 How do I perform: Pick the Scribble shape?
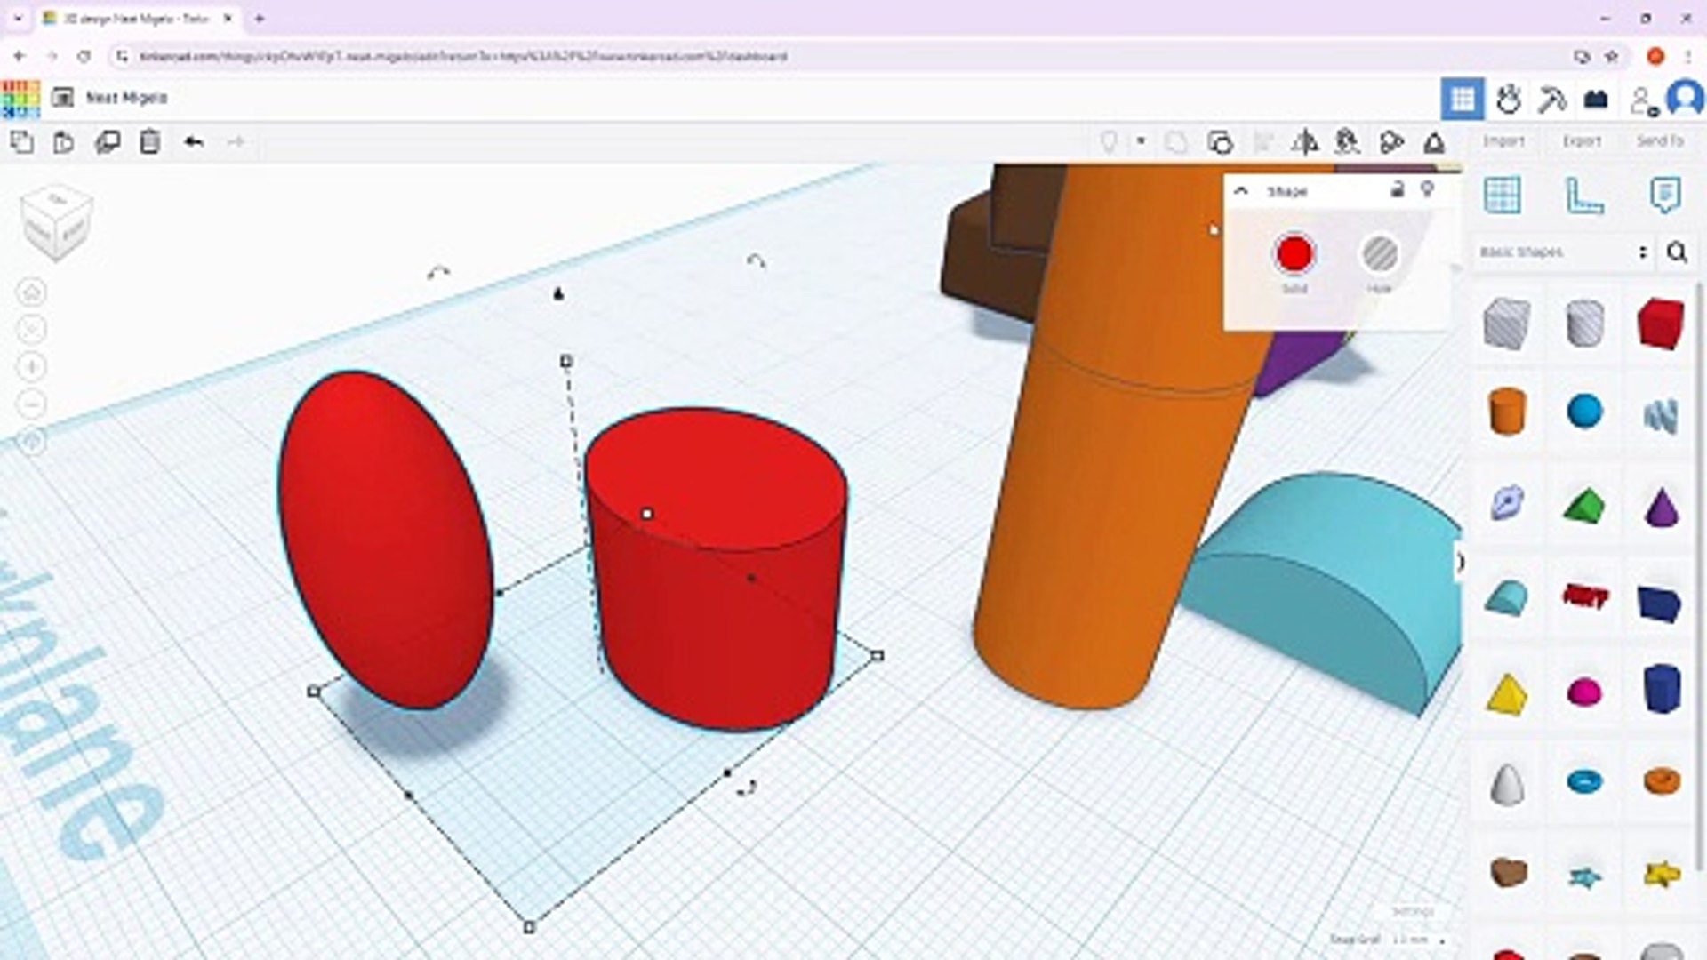(x=1660, y=414)
